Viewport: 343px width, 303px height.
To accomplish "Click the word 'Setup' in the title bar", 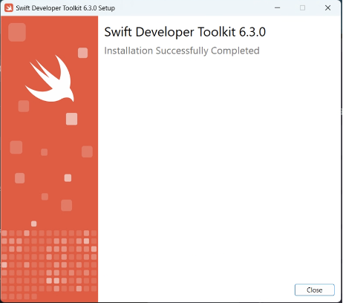I will click(x=107, y=8).
